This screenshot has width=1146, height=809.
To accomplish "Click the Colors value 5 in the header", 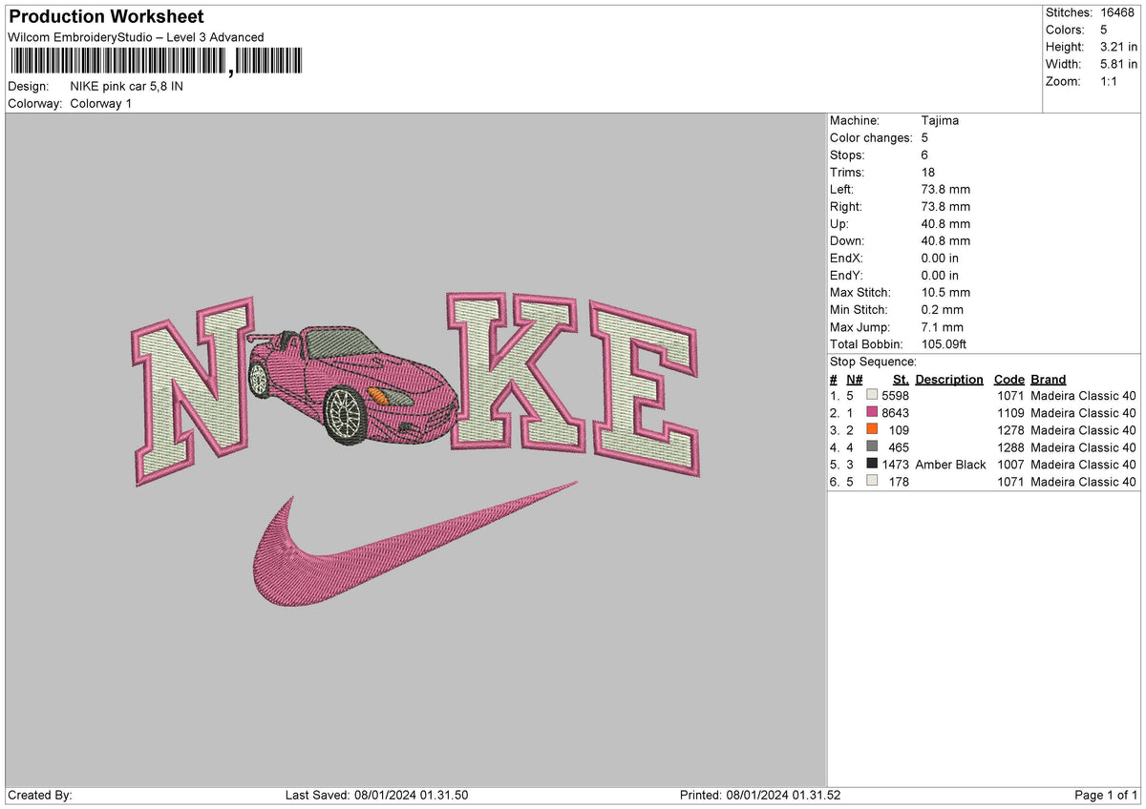I will pyautogui.click(x=1104, y=30).
